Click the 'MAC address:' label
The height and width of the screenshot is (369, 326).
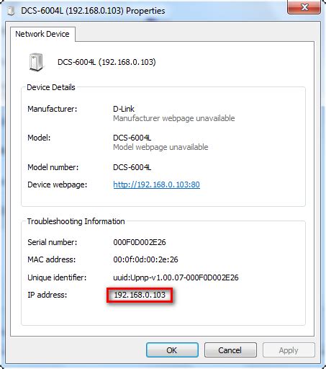coord(52,259)
